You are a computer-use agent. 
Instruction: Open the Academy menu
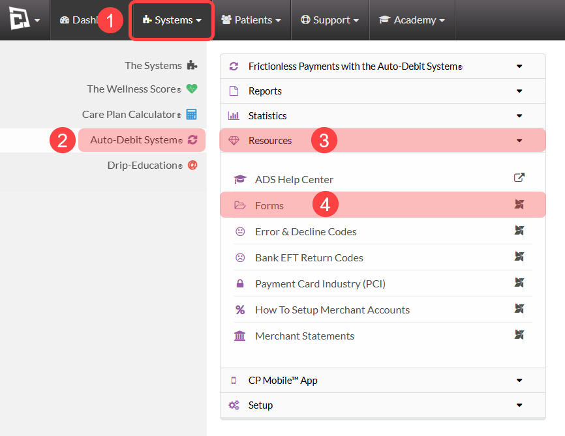tap(412, 20)
